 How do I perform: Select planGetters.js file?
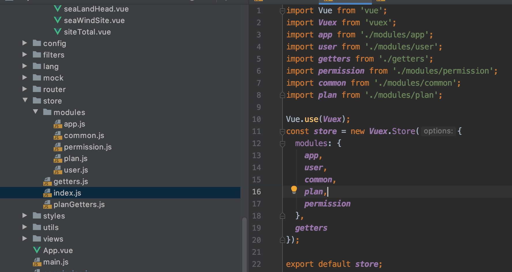pyautogui.click(x=79, y=204)
